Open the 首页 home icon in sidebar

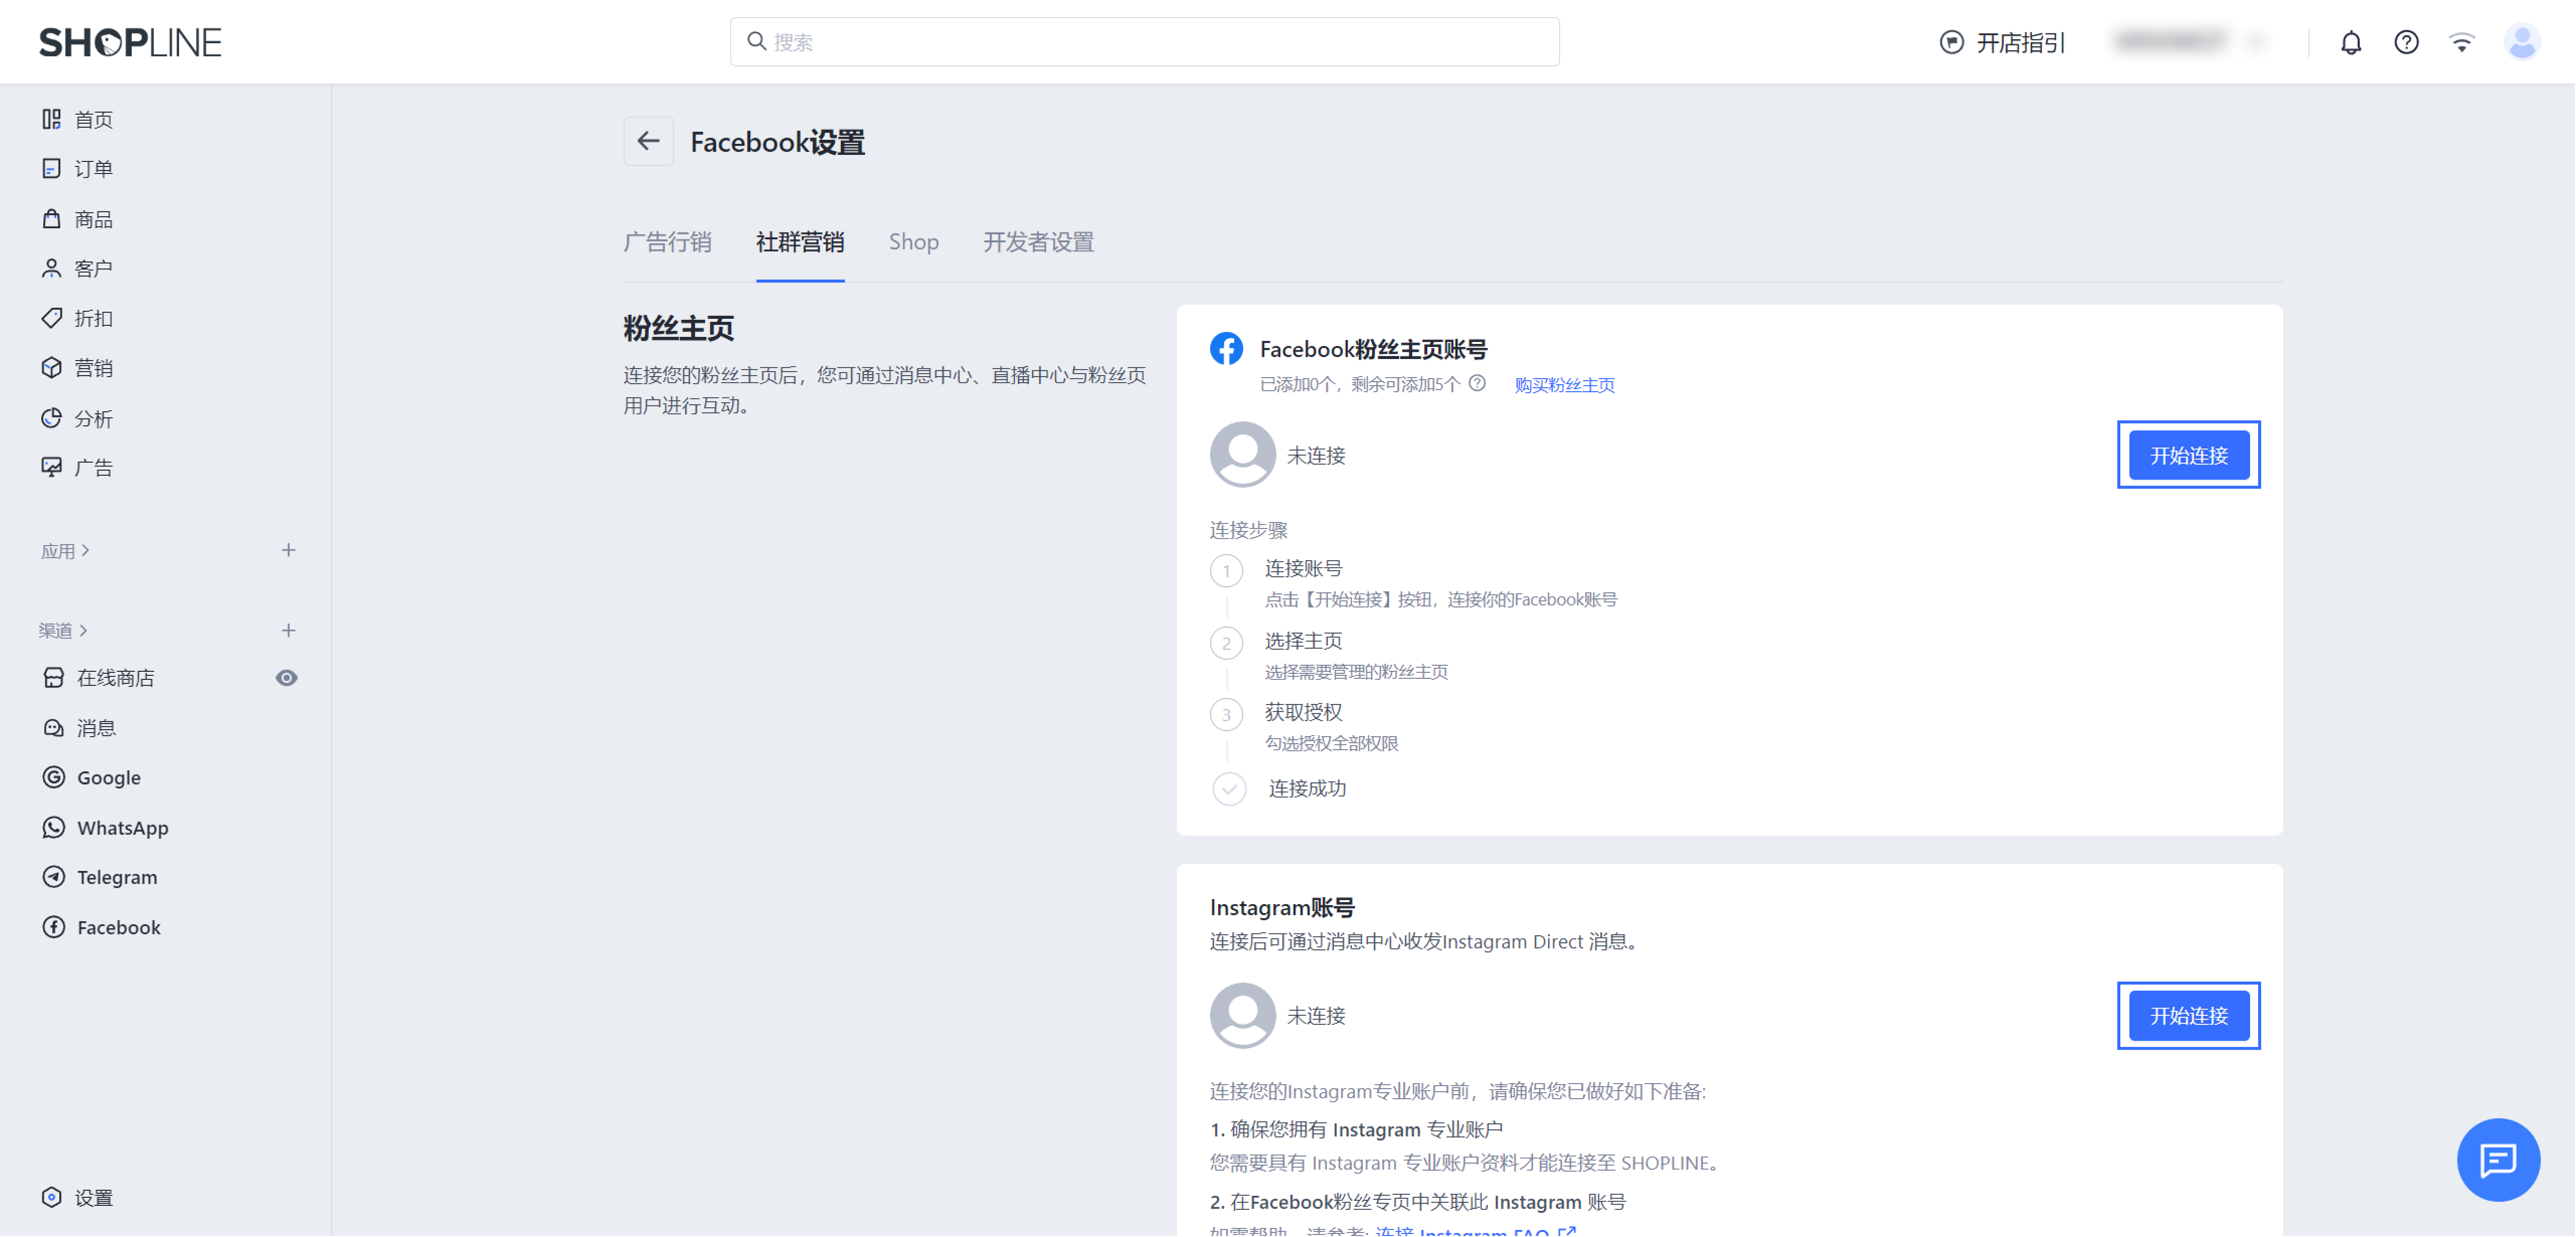52,119
